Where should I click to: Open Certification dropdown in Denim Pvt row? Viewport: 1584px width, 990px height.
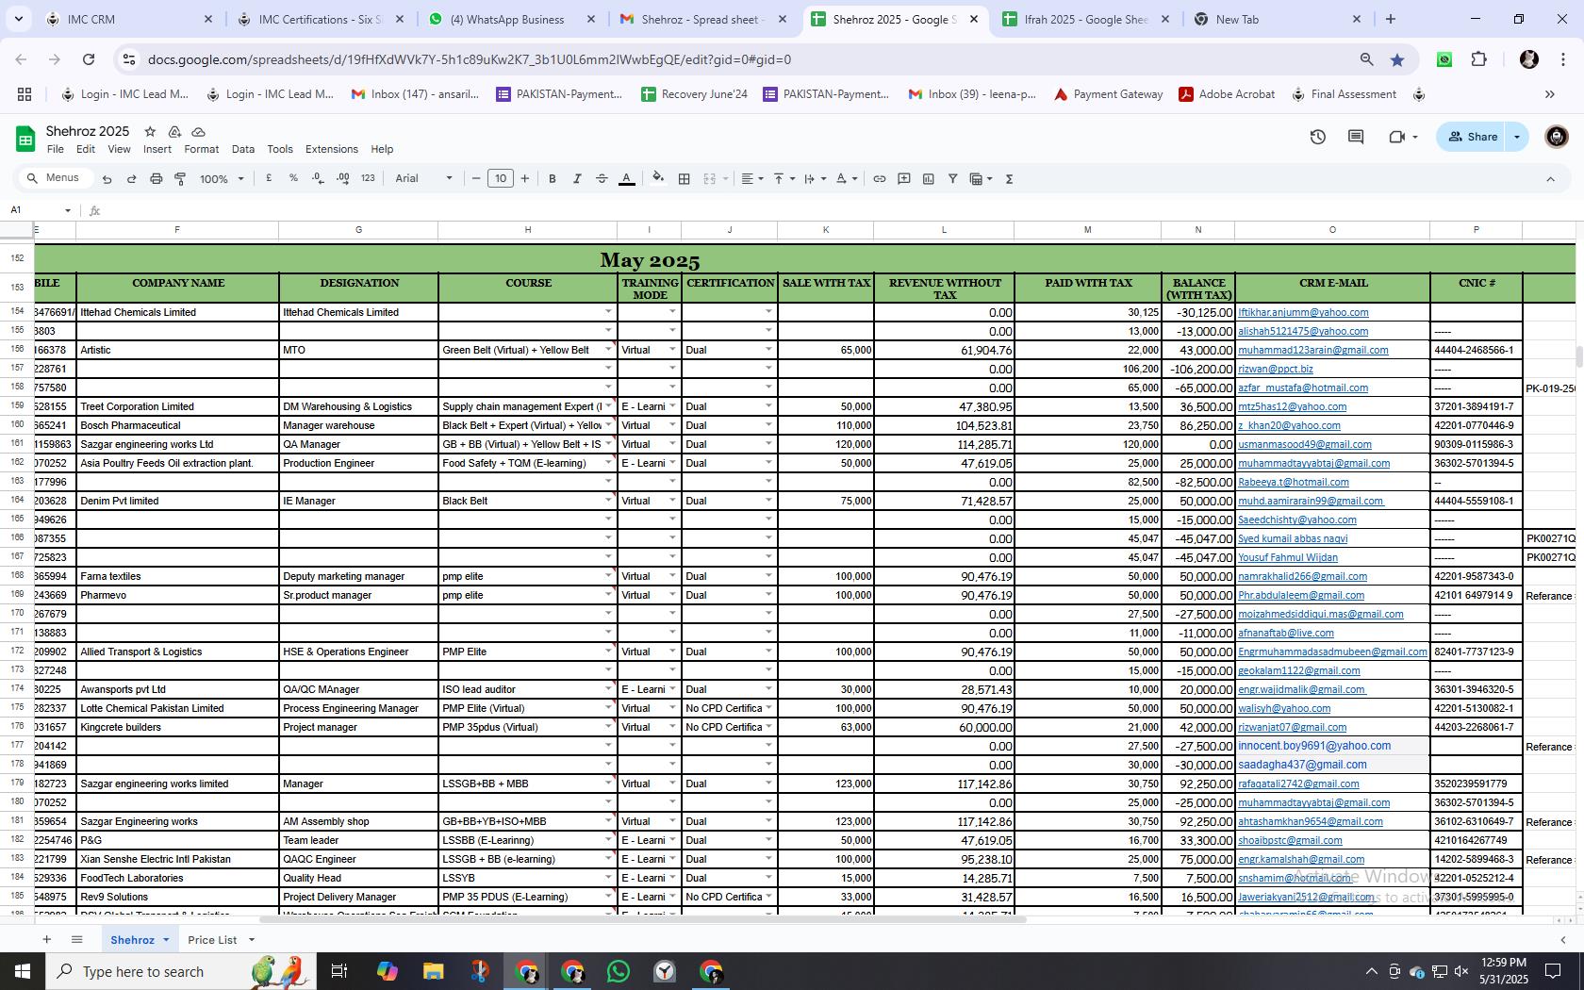pos(768,501)
